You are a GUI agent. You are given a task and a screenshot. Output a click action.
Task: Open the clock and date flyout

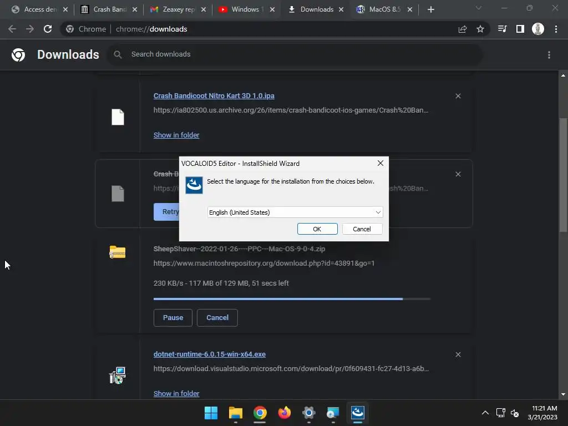pos(542,413)
